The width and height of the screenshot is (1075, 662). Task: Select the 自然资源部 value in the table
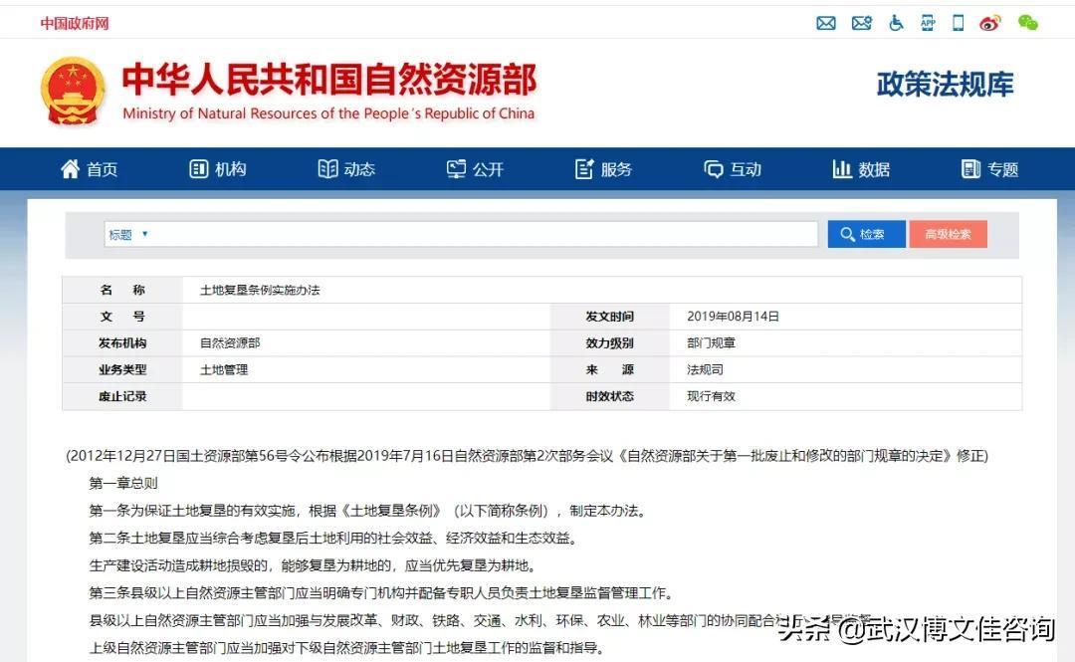(230, 343)
